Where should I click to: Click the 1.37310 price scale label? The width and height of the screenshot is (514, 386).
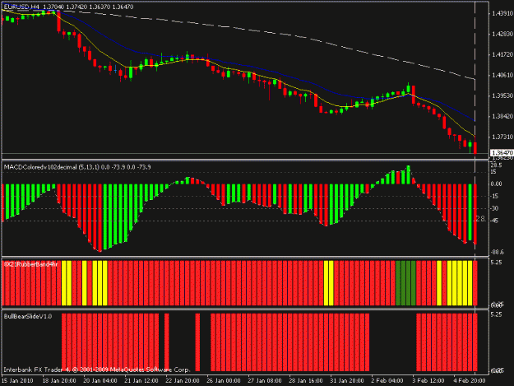tap(502, 137)
